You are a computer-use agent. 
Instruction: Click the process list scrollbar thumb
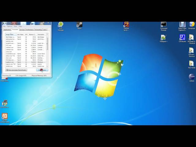(47, 43)
